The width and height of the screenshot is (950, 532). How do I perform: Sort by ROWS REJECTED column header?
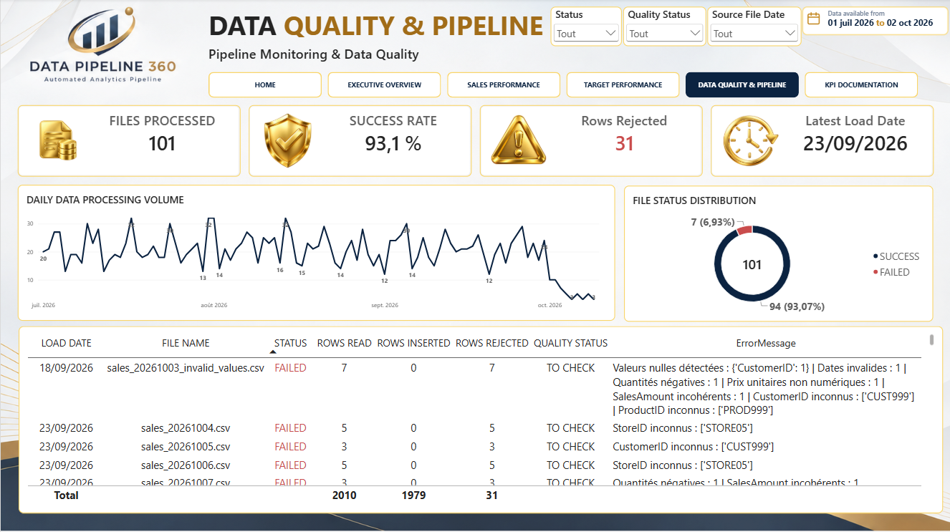tap(492, 343)
